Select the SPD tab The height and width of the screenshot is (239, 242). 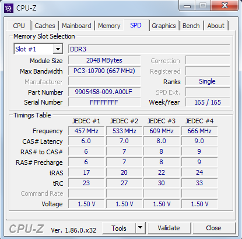click(136, 25)
